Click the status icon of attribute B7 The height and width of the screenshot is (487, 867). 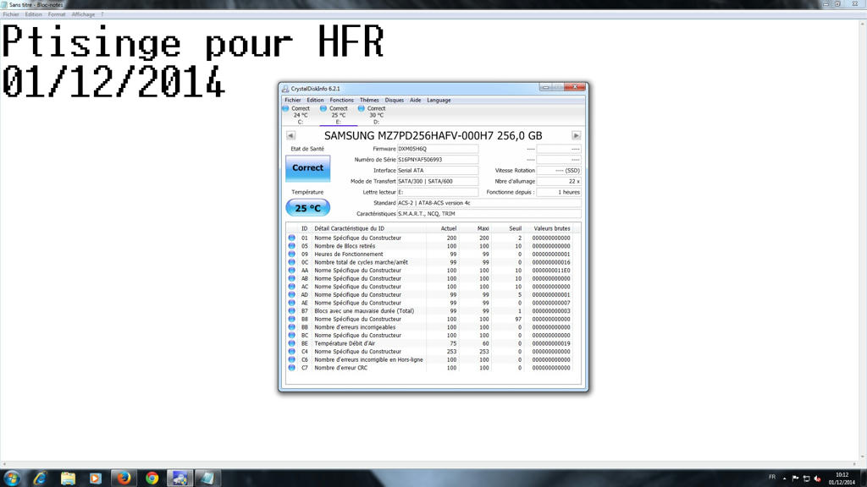[x=292, y=311]
